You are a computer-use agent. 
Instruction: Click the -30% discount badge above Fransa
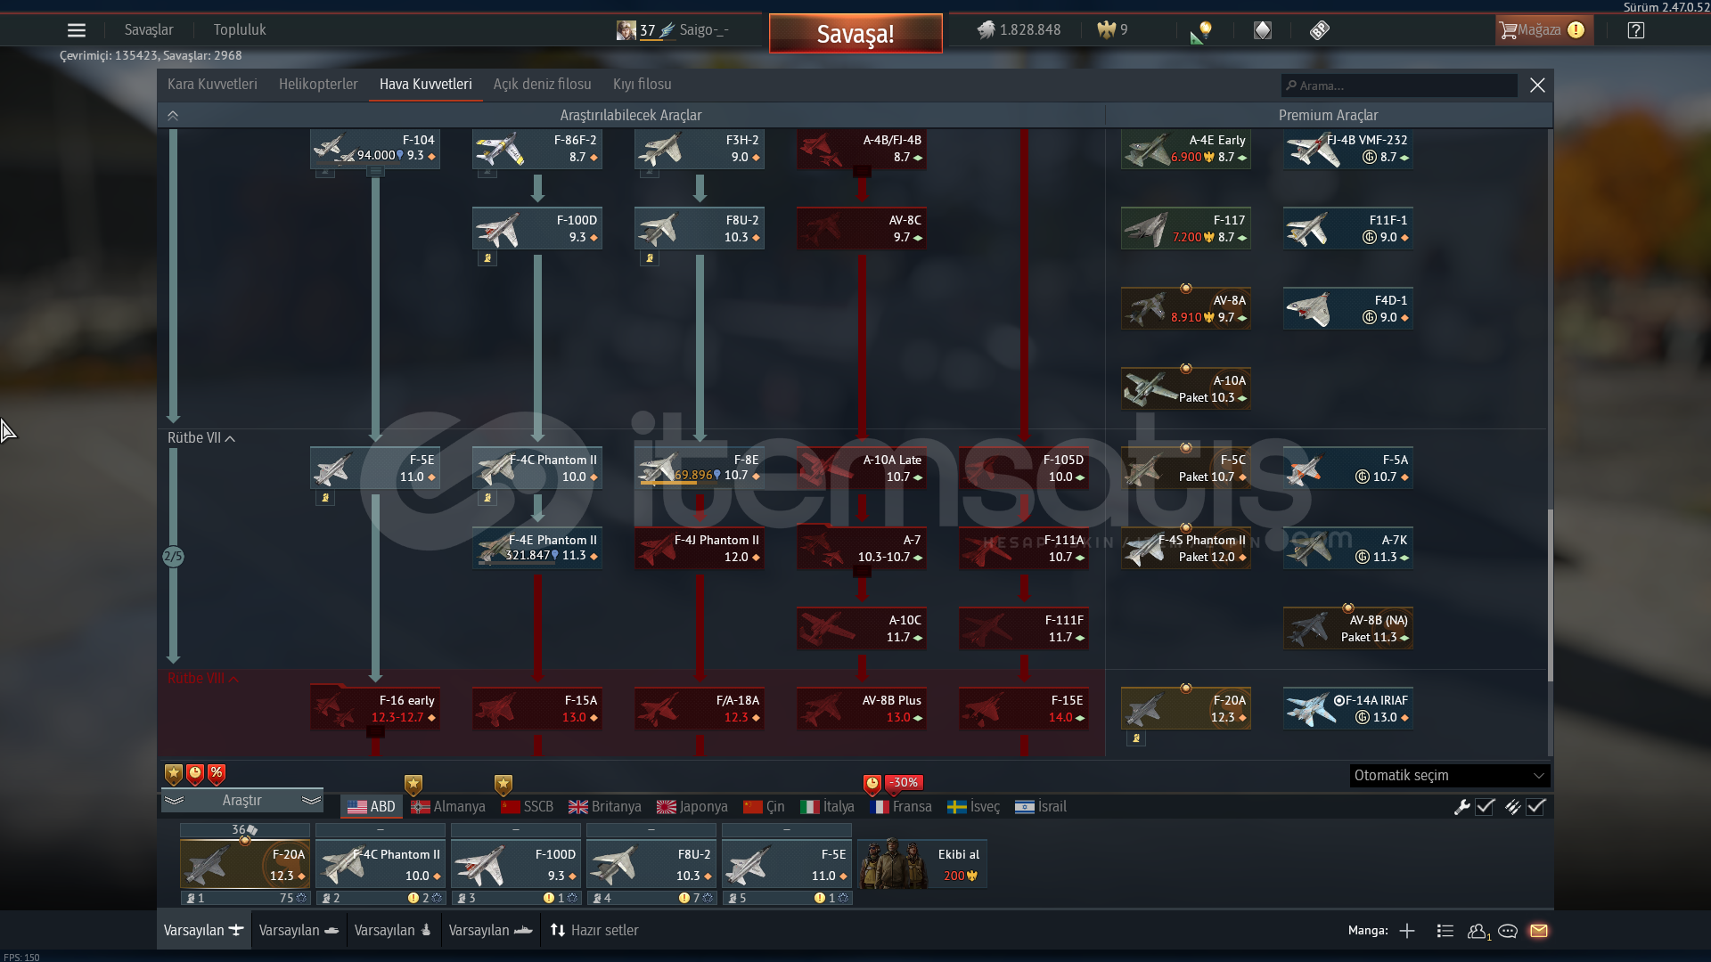tap(905, 782)
